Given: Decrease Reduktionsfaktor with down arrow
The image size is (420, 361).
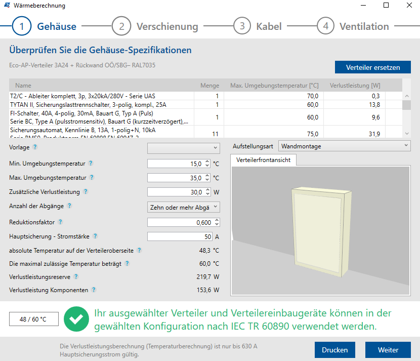Looking at the screenshot, I should click(x=217, y=224).
